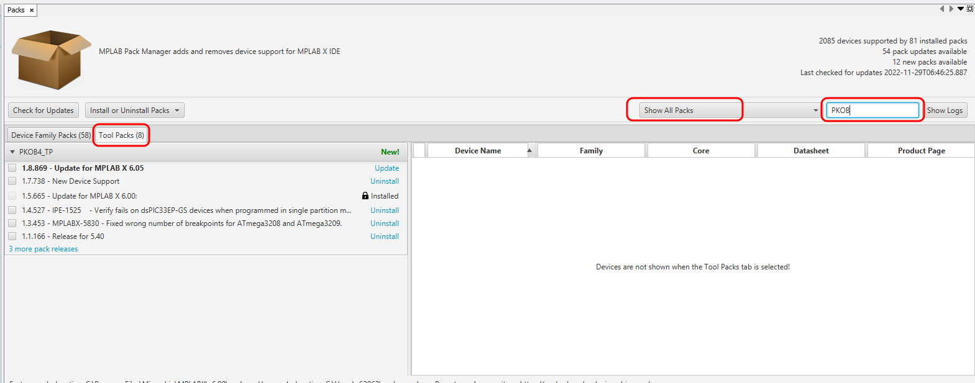Viewport: 975px width, 383px height.
Task: Open the Show All Packs dropdown
Action: point(730,110)
